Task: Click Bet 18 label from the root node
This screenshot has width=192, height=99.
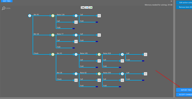Action: (x=36, y=34)
